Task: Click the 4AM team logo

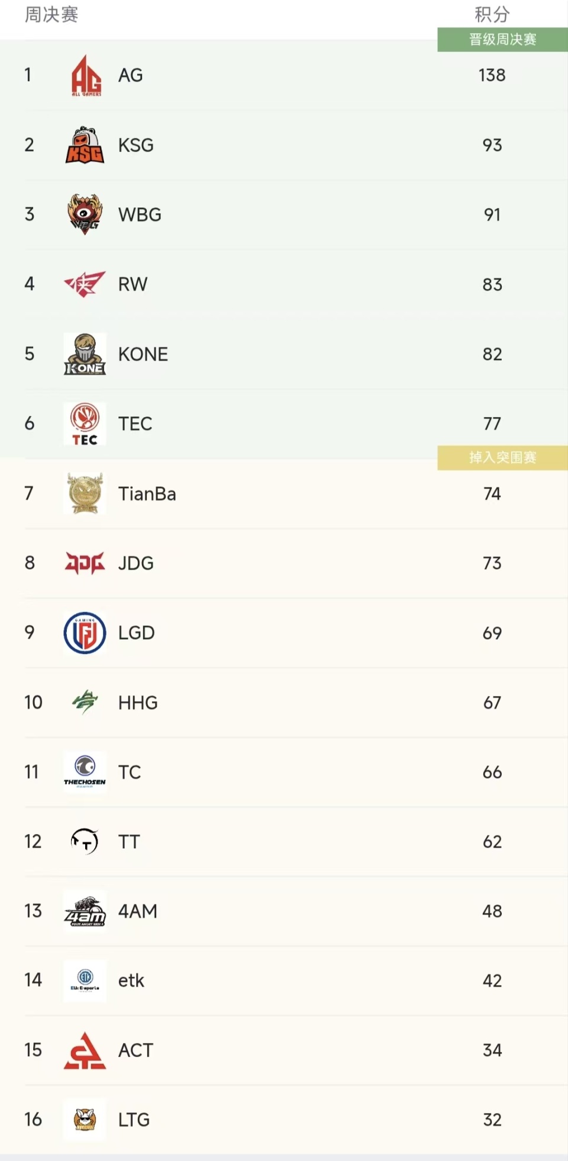Action: 85,911
